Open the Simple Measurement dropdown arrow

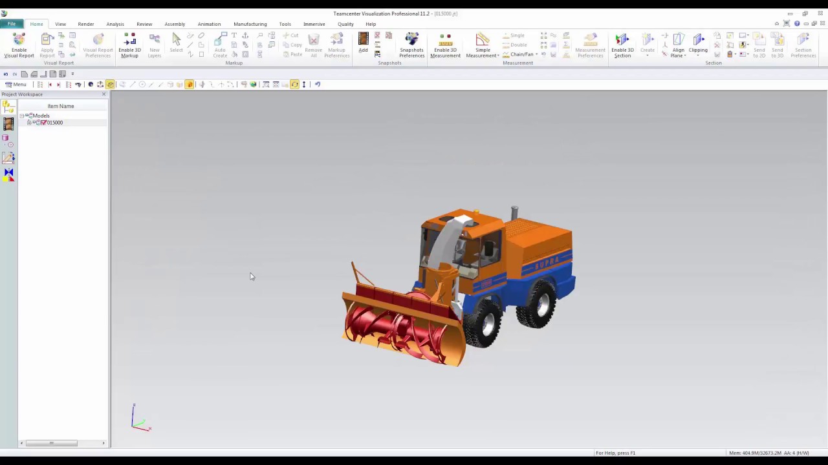(498, 56)
